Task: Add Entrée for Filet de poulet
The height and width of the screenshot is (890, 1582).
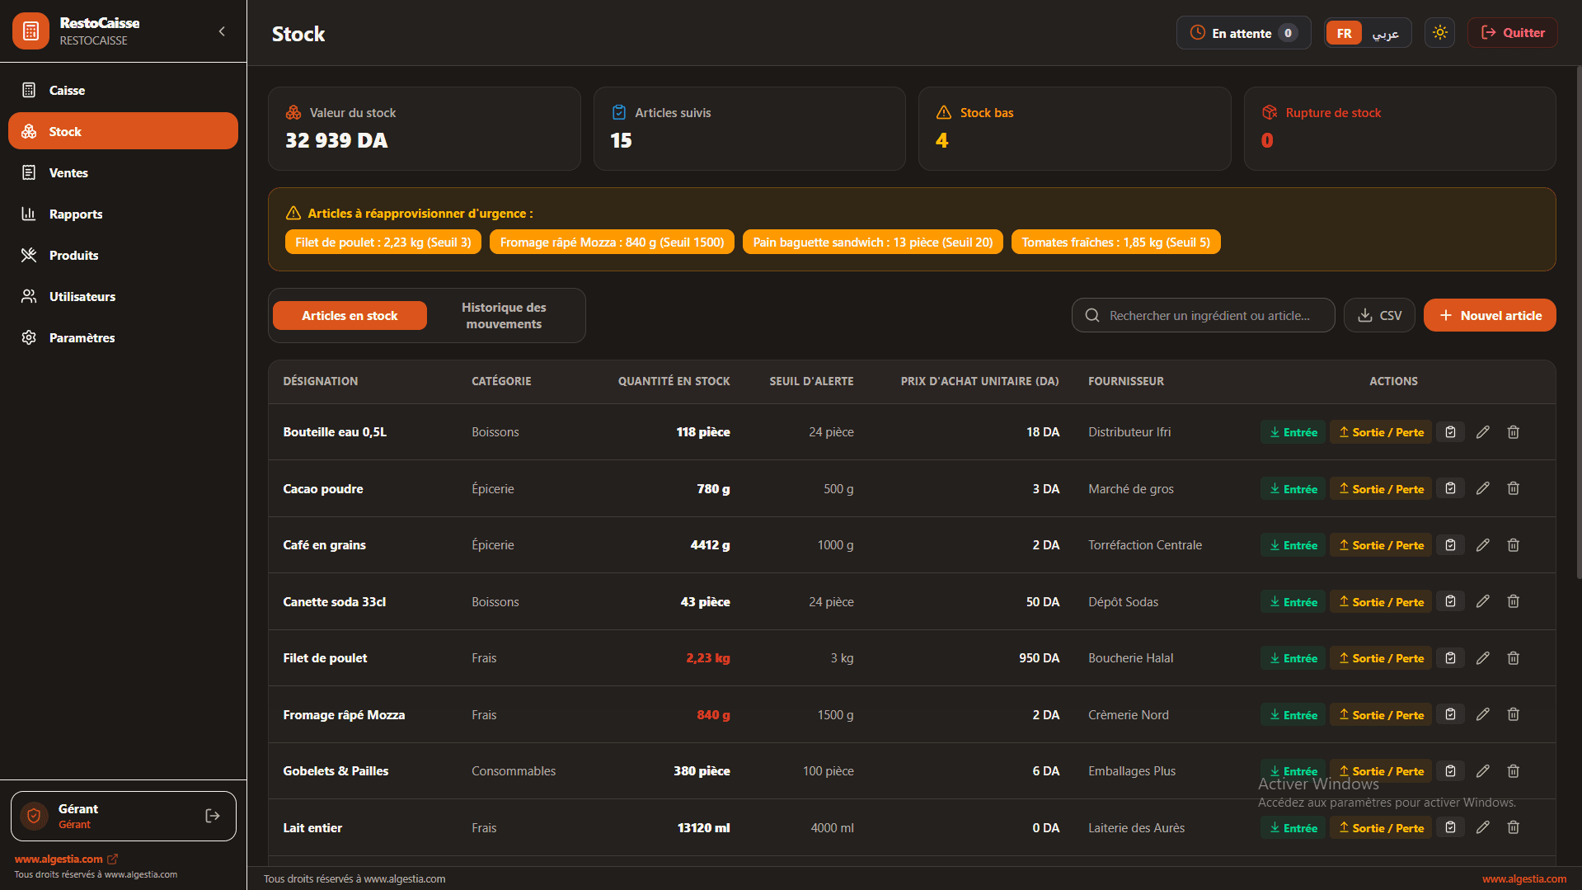Action: 1293,658
